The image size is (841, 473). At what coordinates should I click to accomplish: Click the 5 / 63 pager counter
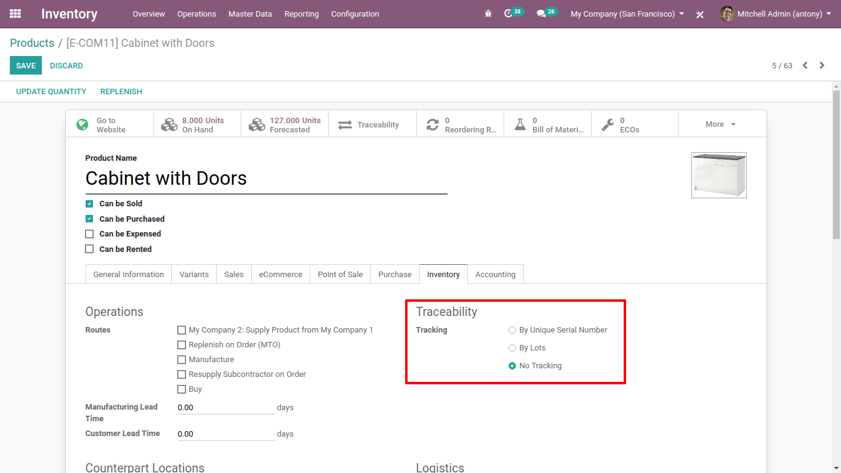click(x=782, y=65)
